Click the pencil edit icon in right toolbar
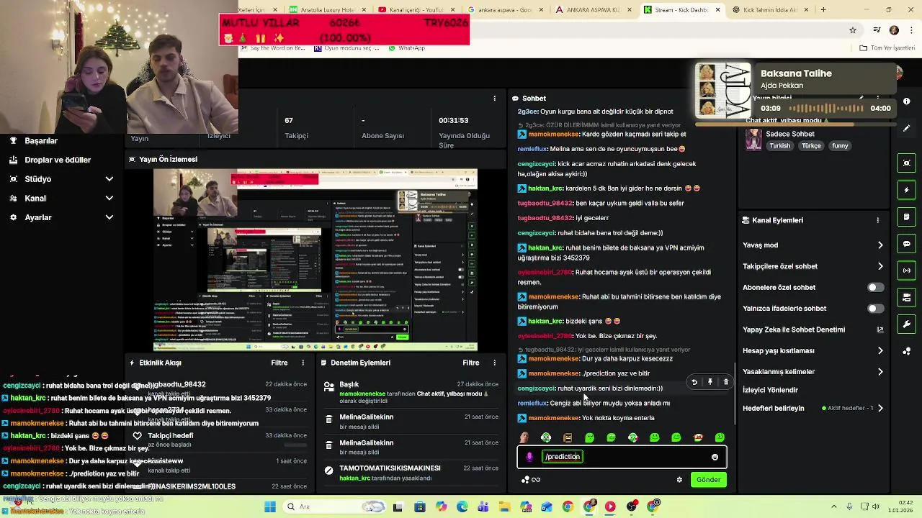Viewport: 922px width, 518px height. click(907, 127)
